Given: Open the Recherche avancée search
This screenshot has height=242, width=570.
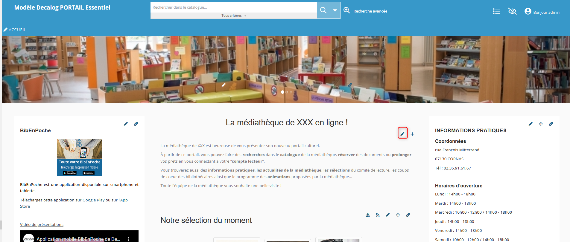Looking at the screenshot, I should [x=370, y=11].
